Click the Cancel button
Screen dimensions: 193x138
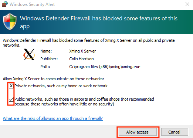point(175,132)
